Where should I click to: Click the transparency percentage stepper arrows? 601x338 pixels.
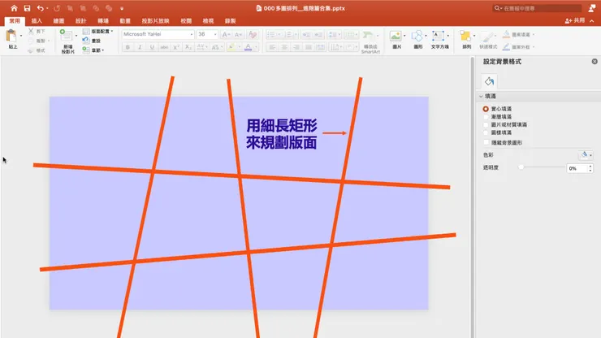click(x=590, y=168)
